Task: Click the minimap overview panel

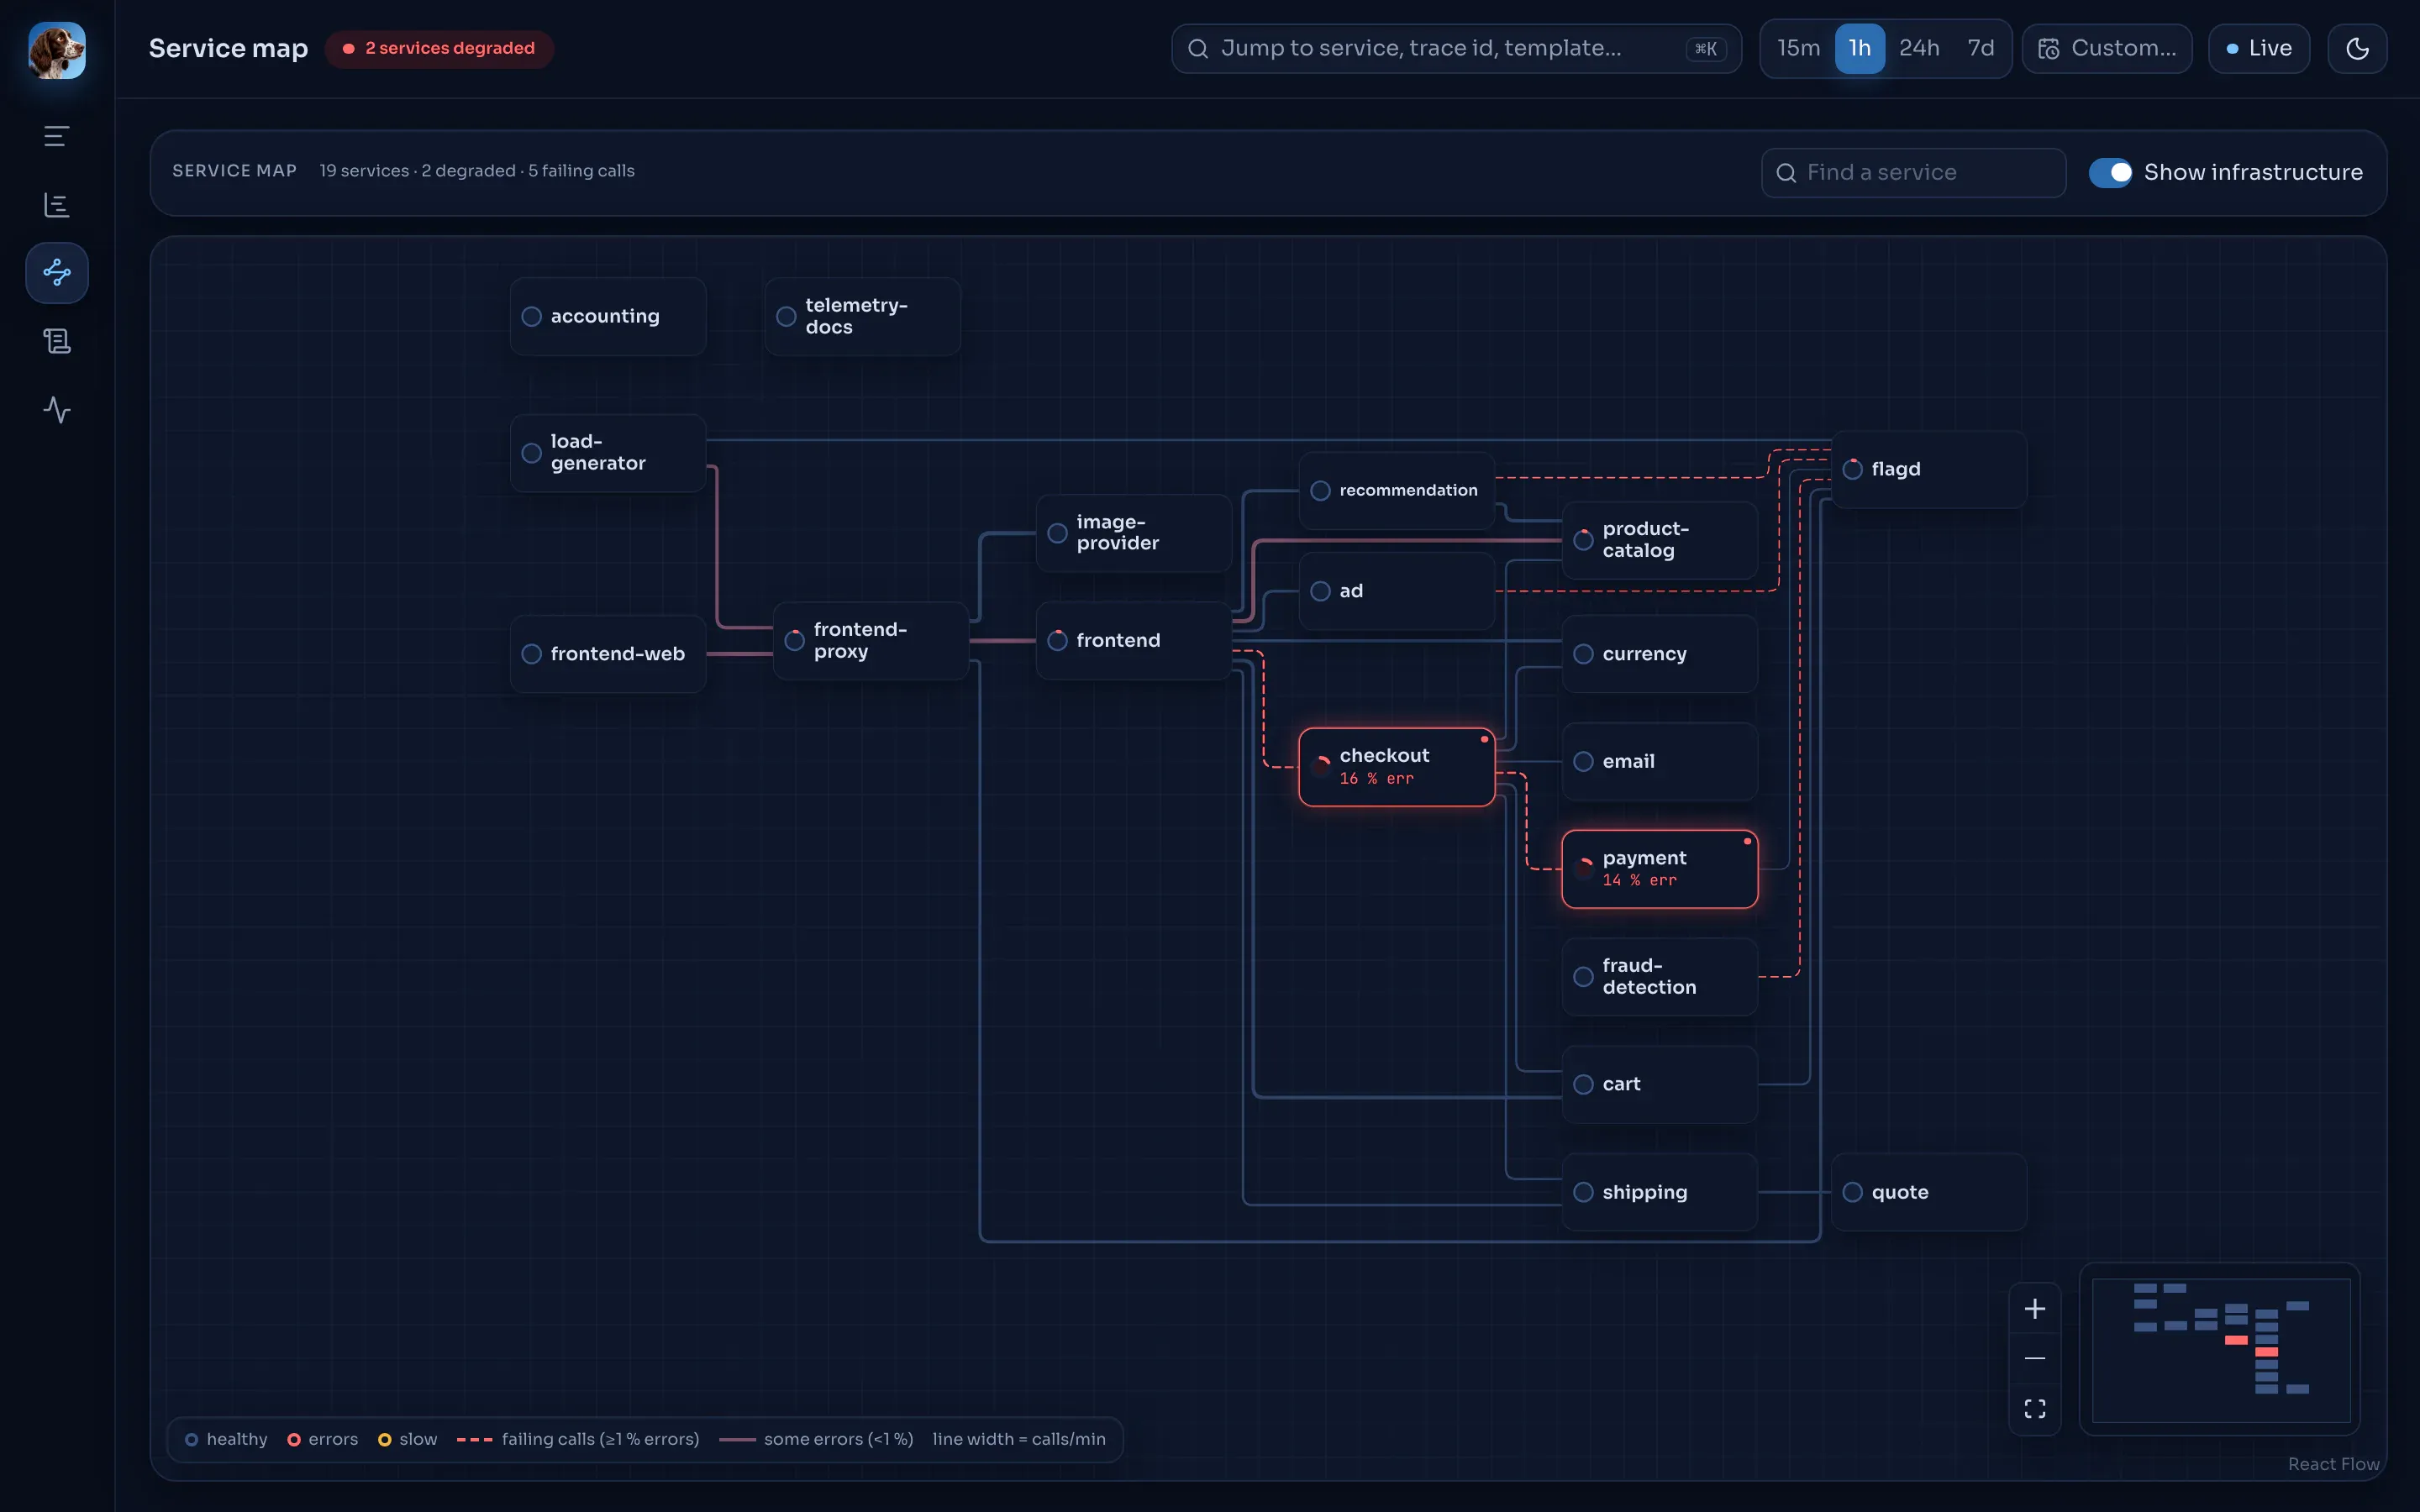Action: coord(2220,1349)
